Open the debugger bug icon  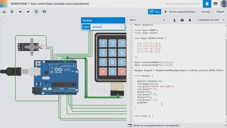(x=190, y=20)
